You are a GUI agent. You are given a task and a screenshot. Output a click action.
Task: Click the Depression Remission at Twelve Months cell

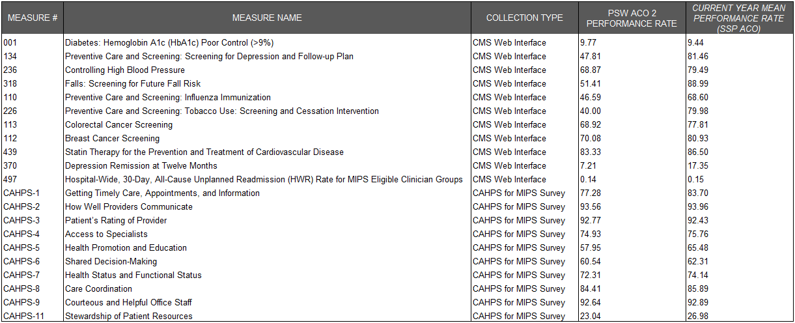[x=141, y=165]
